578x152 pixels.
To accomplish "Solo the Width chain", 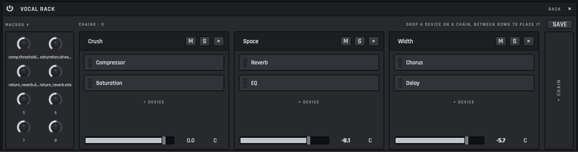I will click(x=514, y=41).
